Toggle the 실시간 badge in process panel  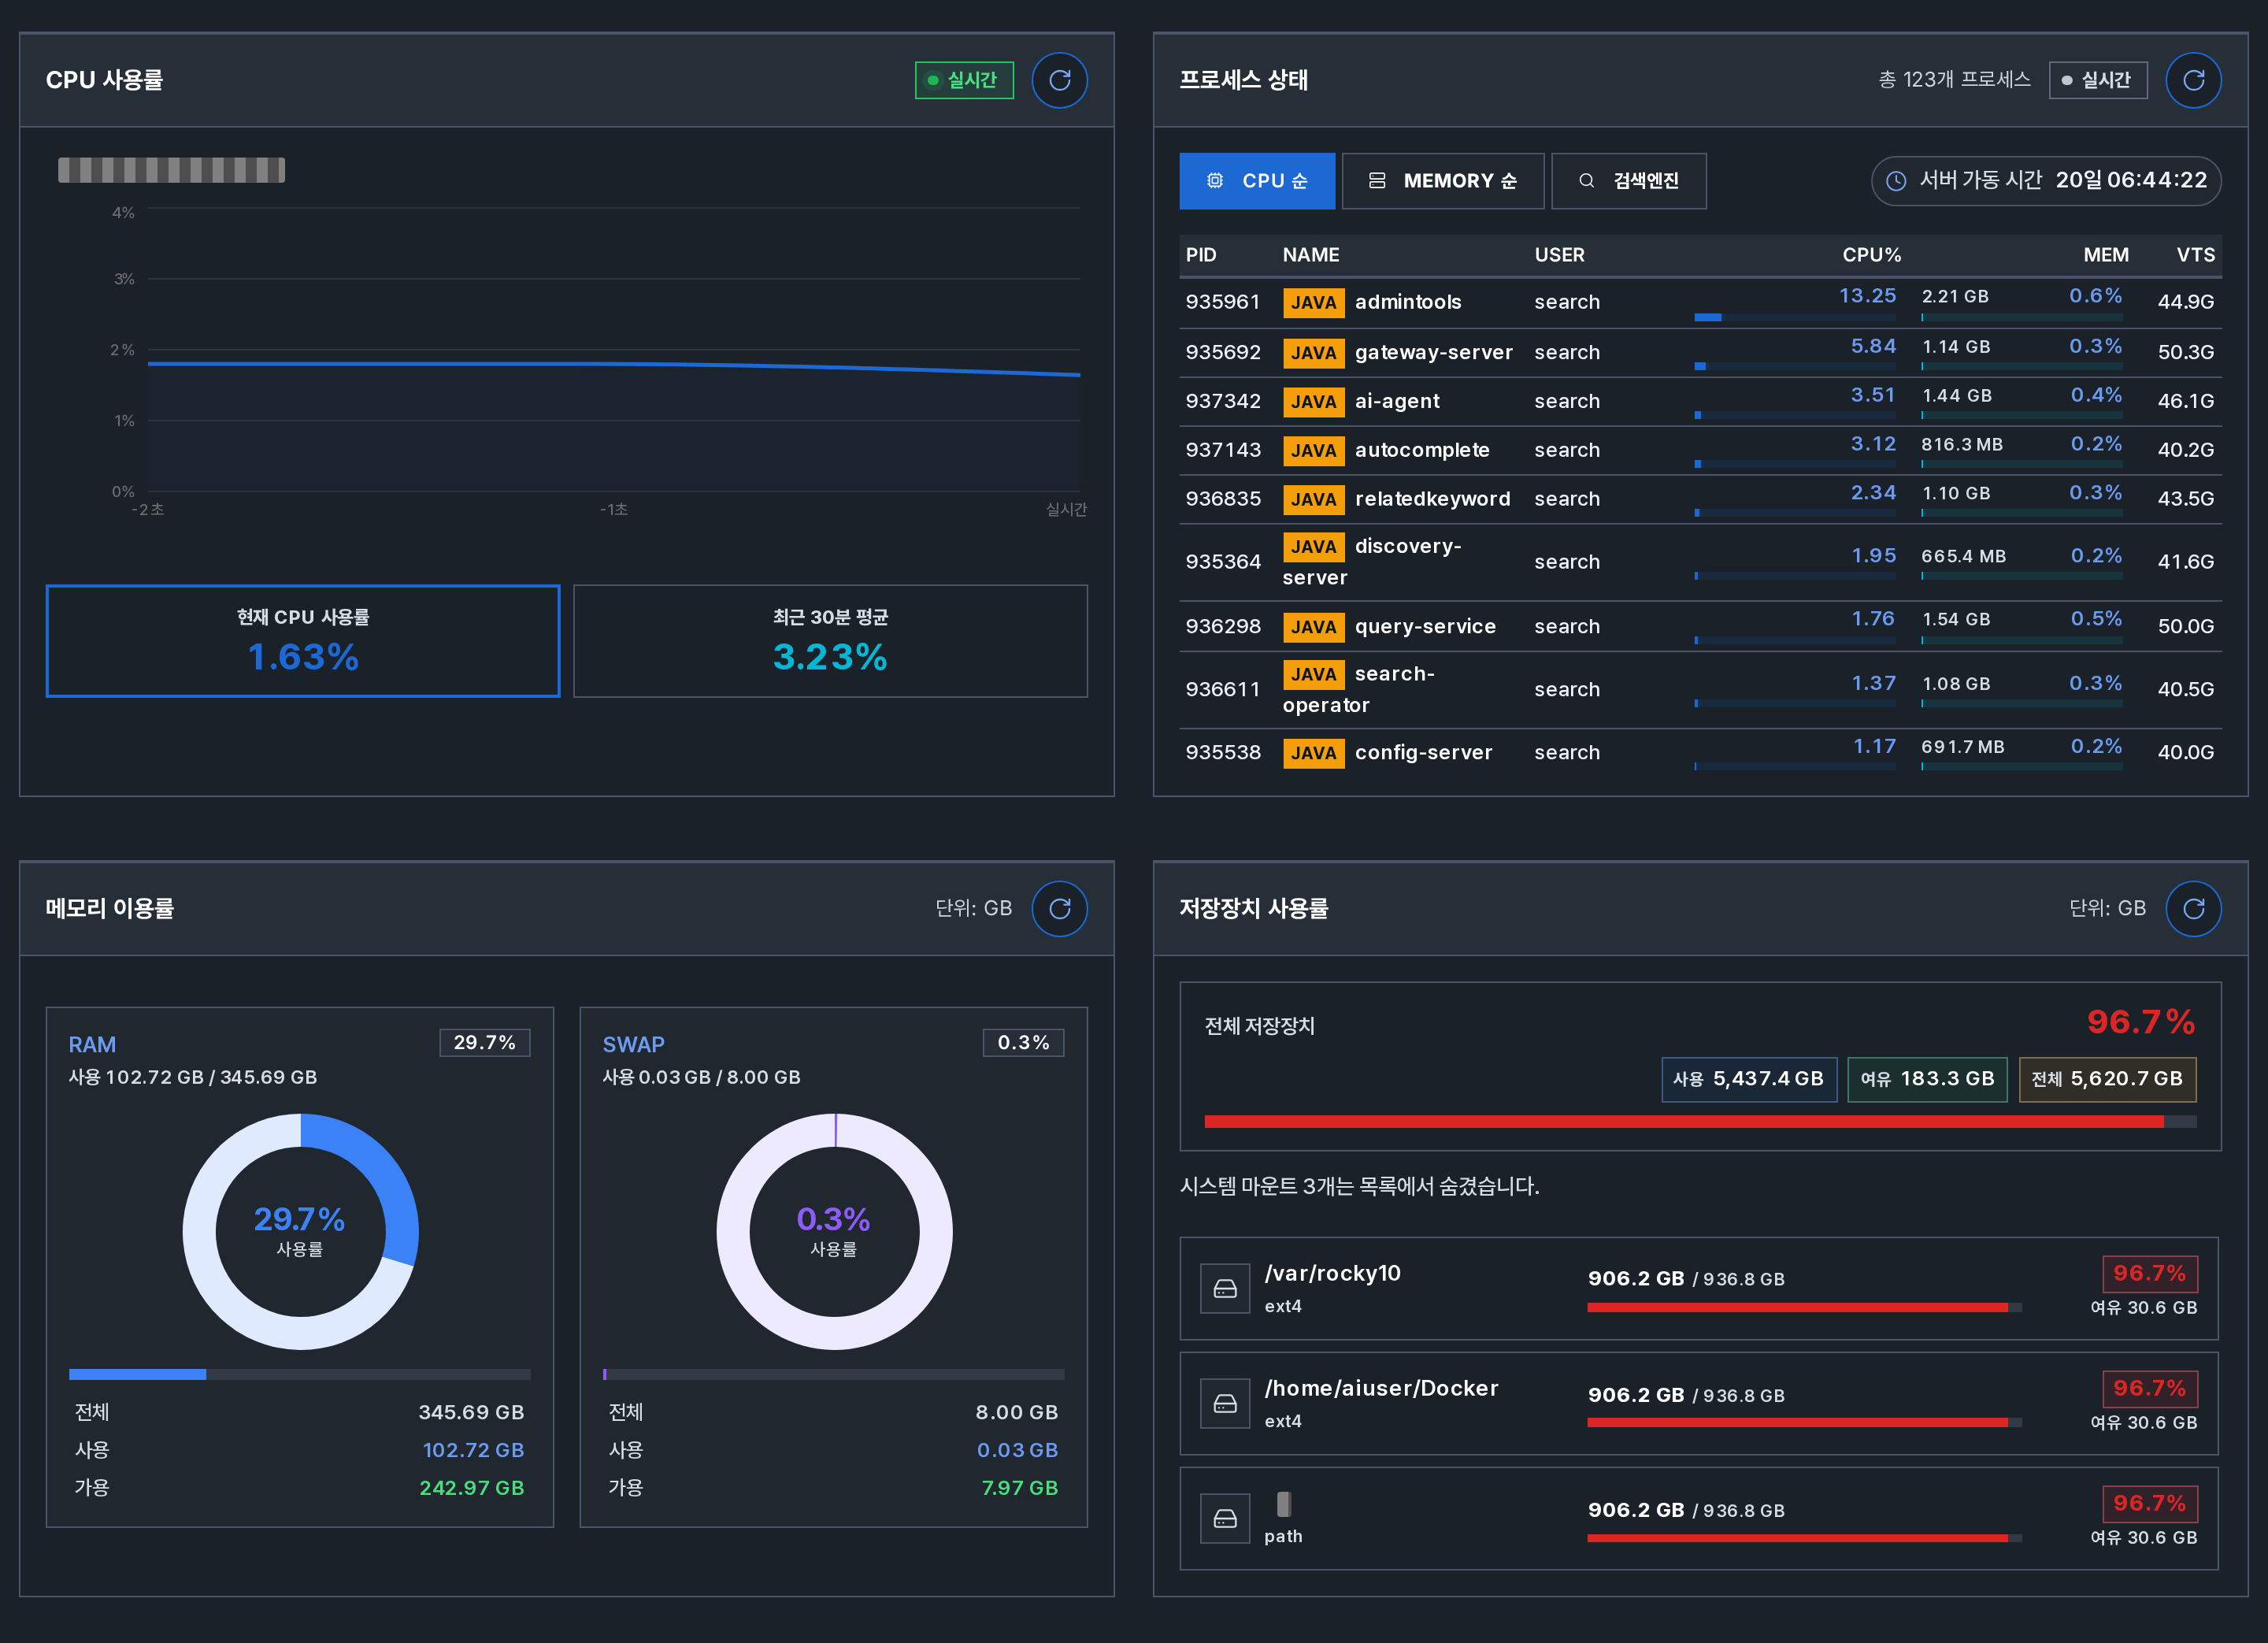(2098, 80)
